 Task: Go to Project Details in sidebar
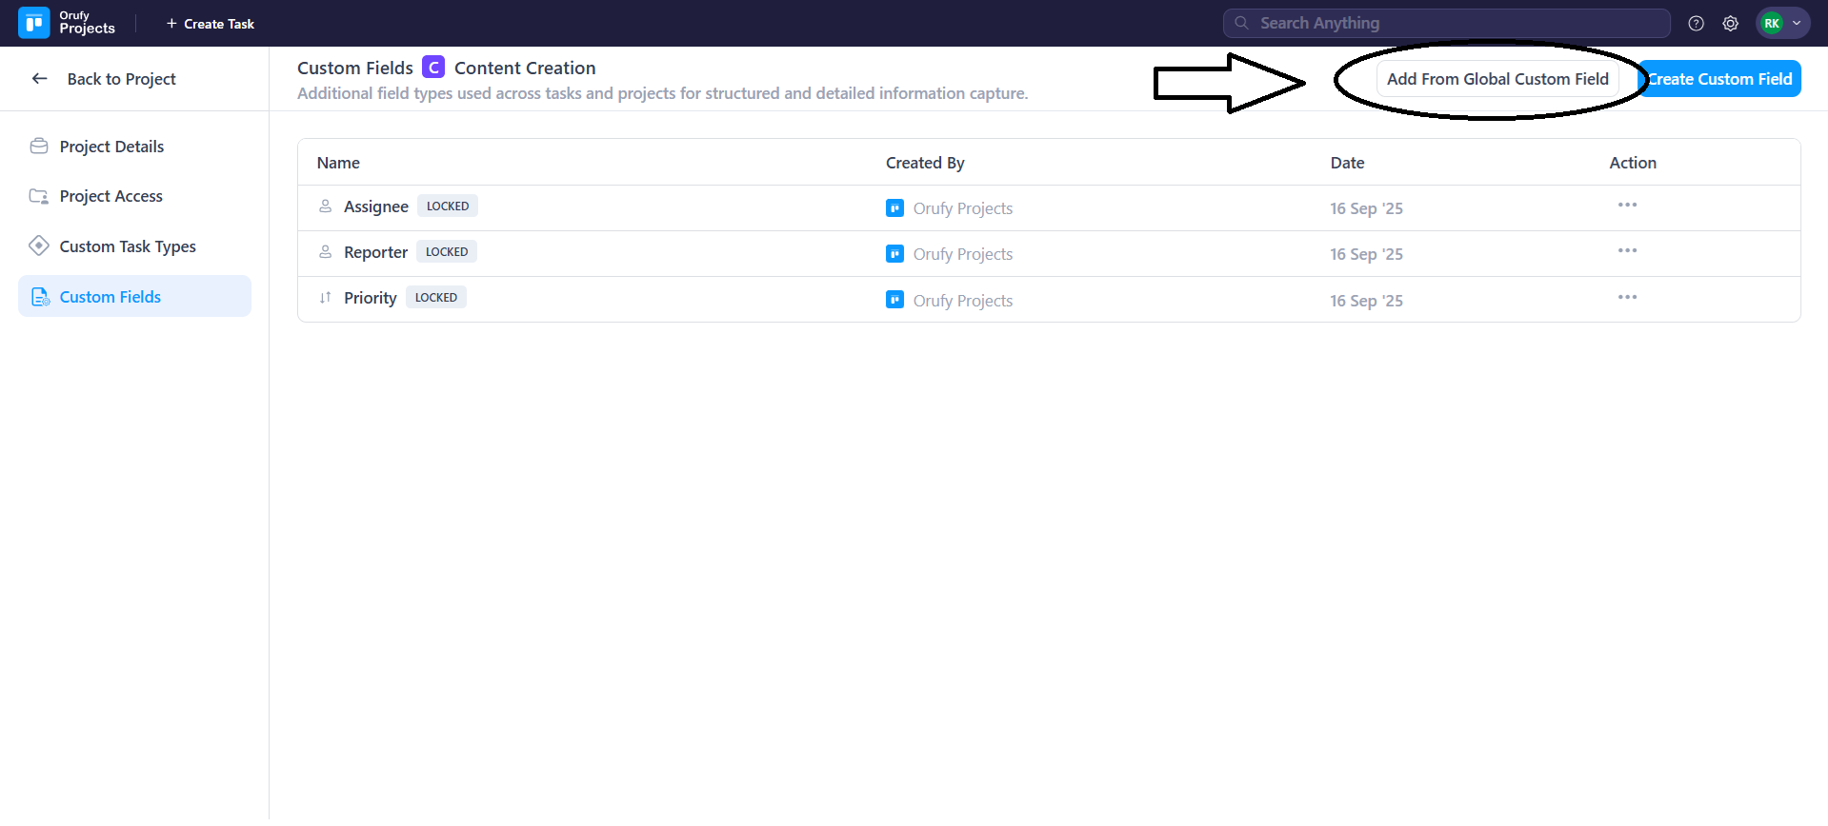click(111, 147)
